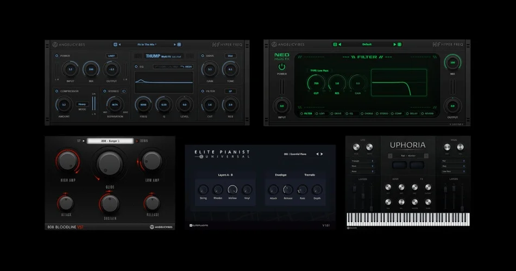Toggle COMPRESSOR section in Thump
Image resolution: width=516 pixels, height=271 pixels.
coord(56,91)
